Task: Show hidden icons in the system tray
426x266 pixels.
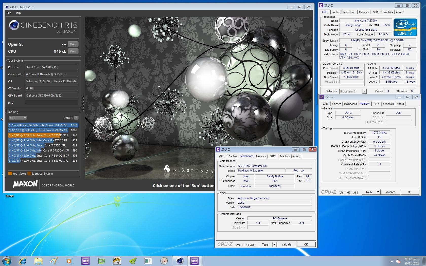Action: (392, 261)
